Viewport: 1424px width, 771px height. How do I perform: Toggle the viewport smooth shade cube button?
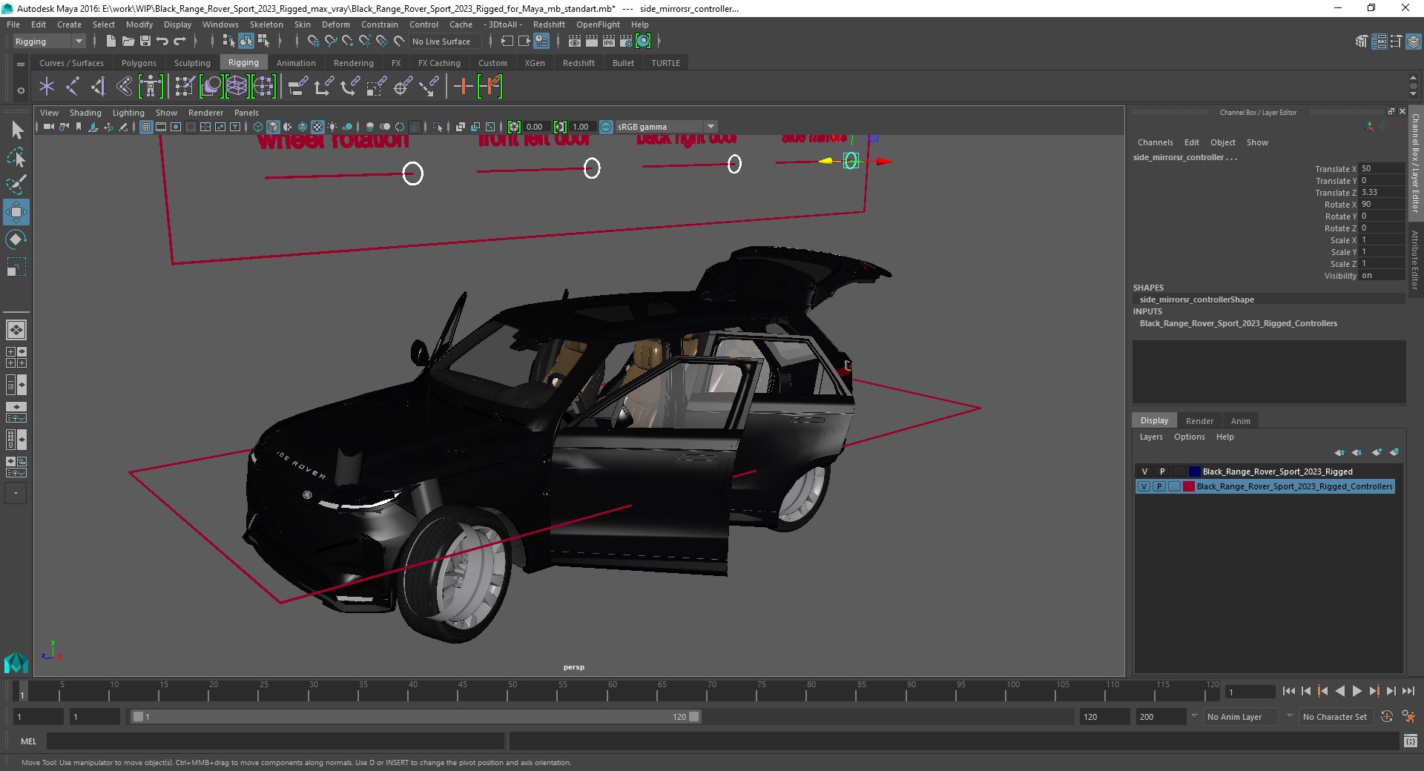(273, 127)
